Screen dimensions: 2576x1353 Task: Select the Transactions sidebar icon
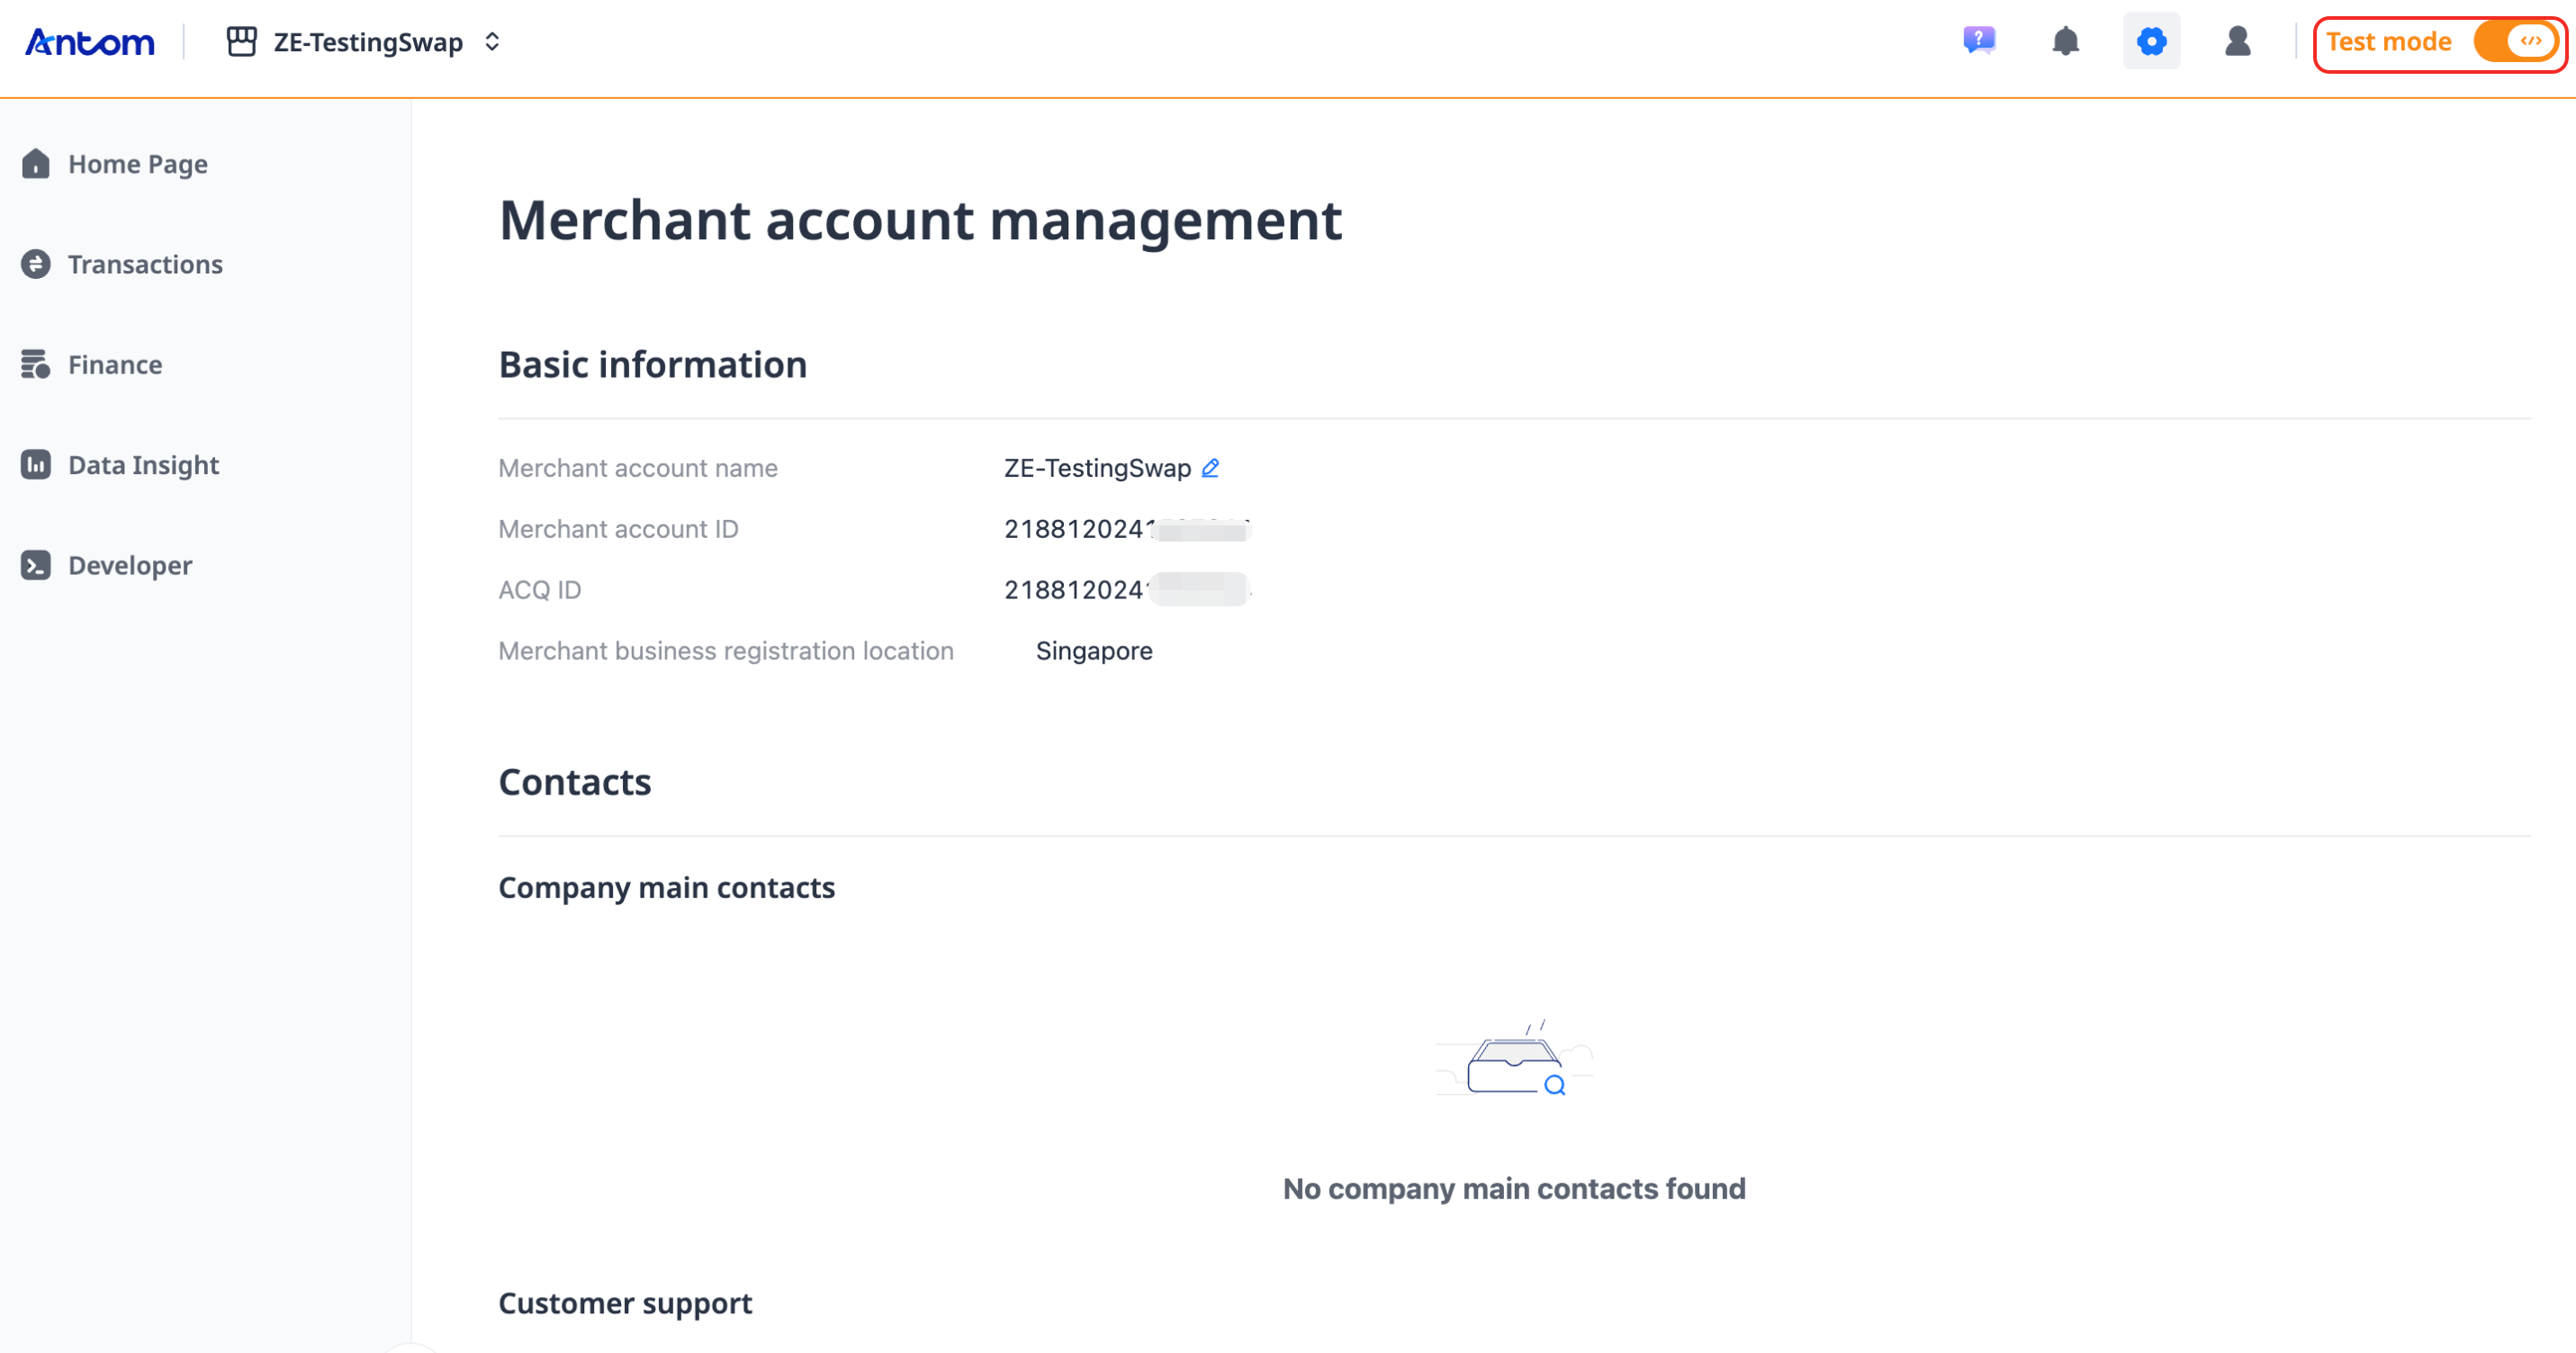coord(36,264)
